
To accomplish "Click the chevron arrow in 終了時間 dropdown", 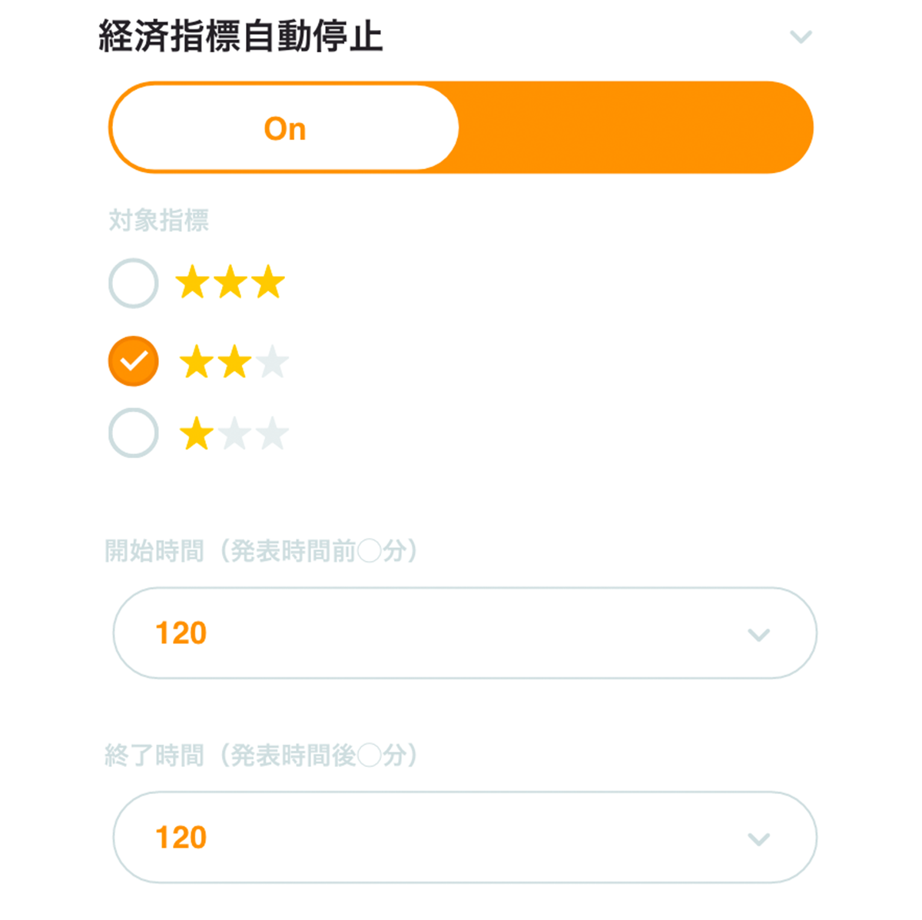I will 759,839.
